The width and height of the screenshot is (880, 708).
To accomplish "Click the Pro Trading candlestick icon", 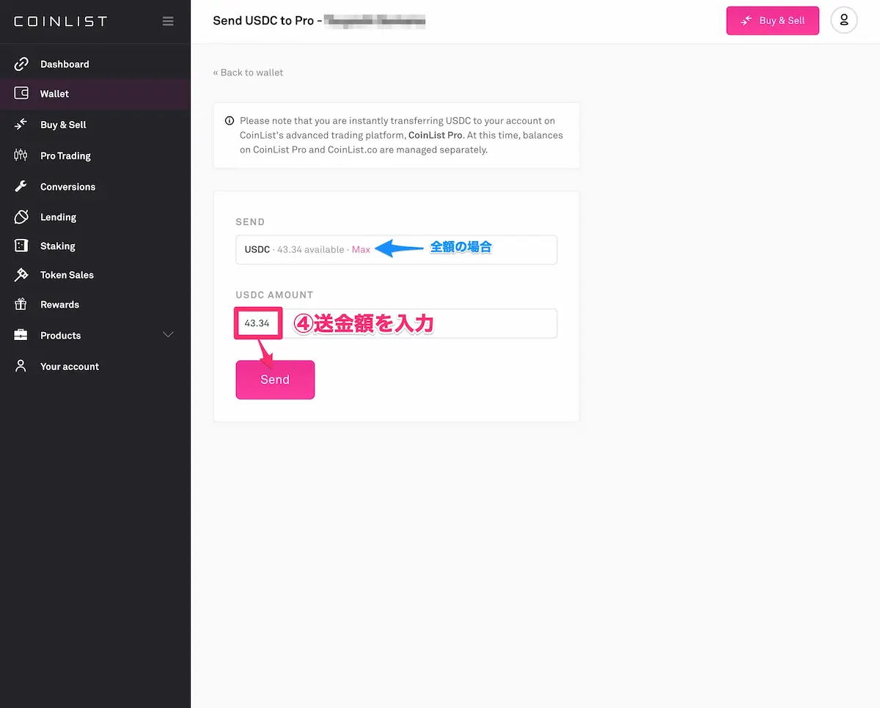I will pyautogui.click(x=21, y=155).
